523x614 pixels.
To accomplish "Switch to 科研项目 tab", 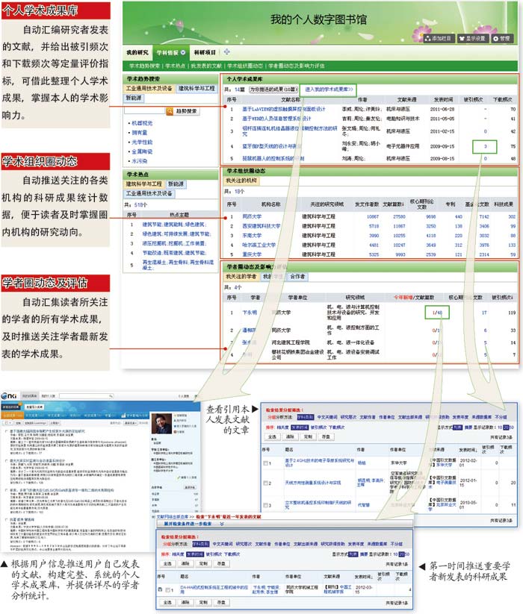I will tap(205, 52).
